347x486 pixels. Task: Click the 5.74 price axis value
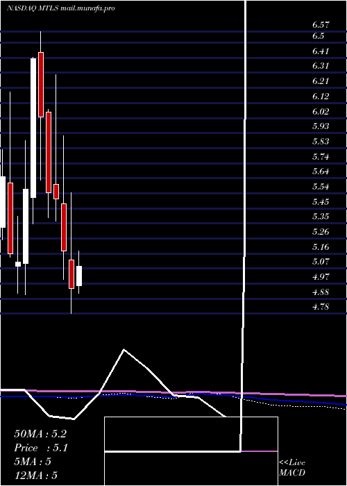pos(321,157)
